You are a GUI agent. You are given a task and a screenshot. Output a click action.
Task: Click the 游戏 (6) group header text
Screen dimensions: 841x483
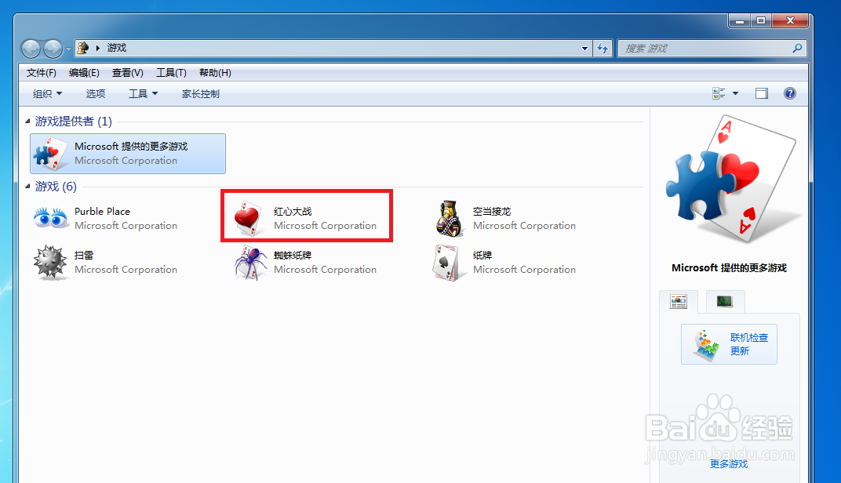coord(56,187)
